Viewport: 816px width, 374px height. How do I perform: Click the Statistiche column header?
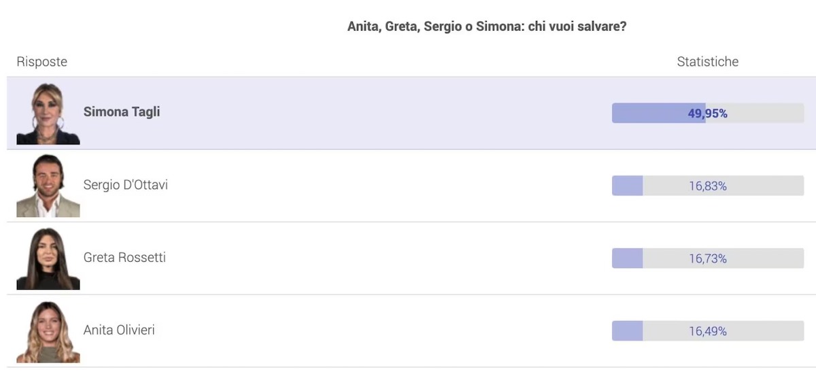708,62
